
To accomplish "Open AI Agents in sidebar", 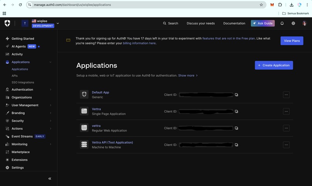I will (19, 46).
